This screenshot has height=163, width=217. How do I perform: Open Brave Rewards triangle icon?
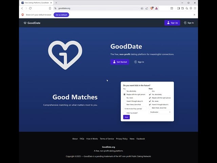(156, 8)
